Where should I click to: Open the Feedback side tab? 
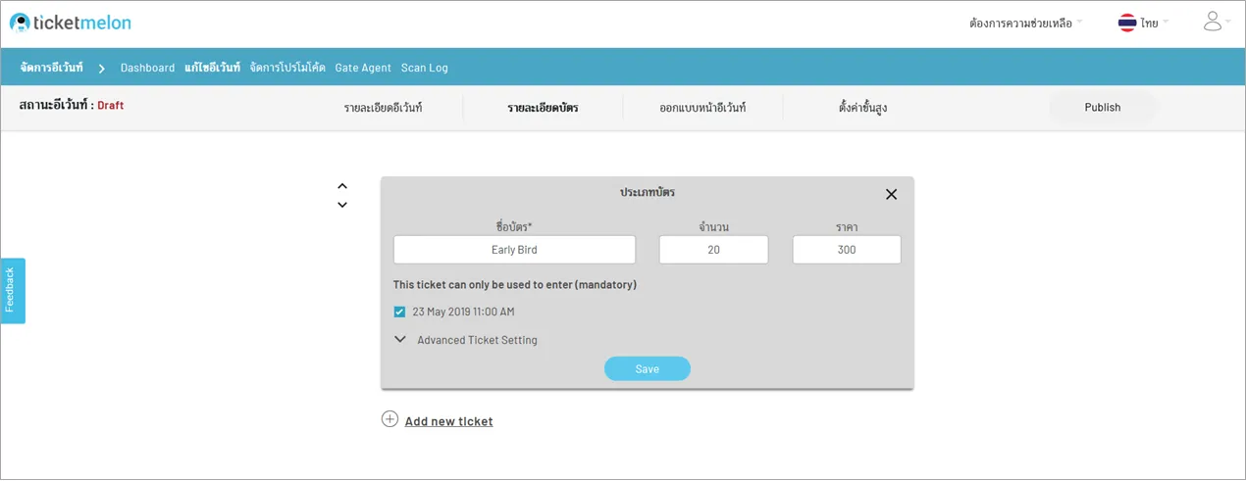click(13, 290)
